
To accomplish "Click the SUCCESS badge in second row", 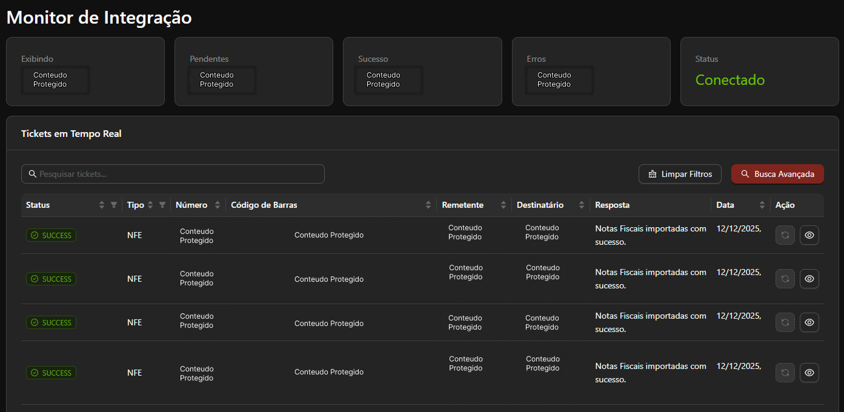I will click(51, 279).
